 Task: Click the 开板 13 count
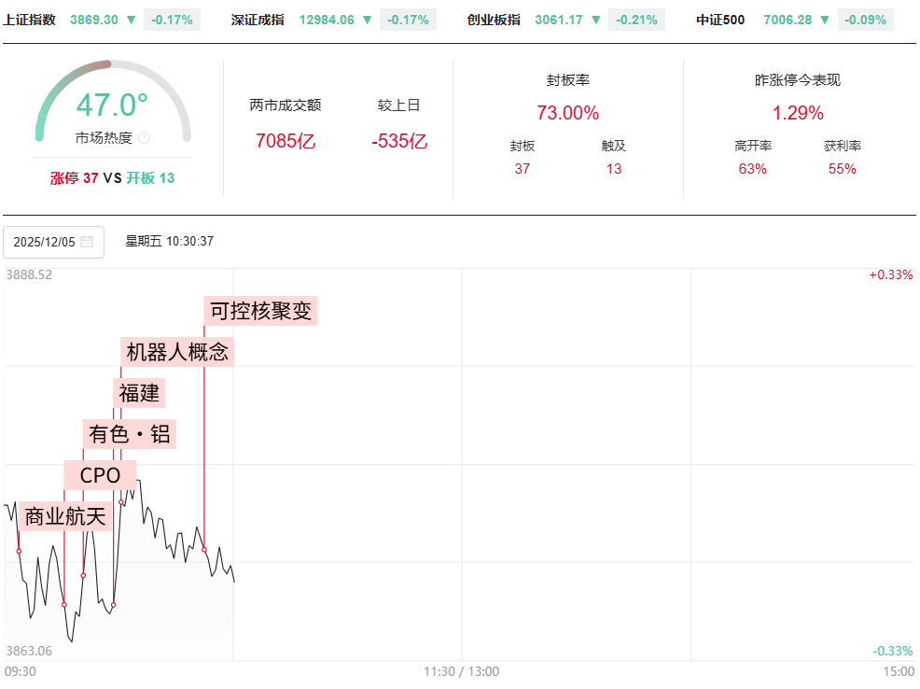point(150,177)
